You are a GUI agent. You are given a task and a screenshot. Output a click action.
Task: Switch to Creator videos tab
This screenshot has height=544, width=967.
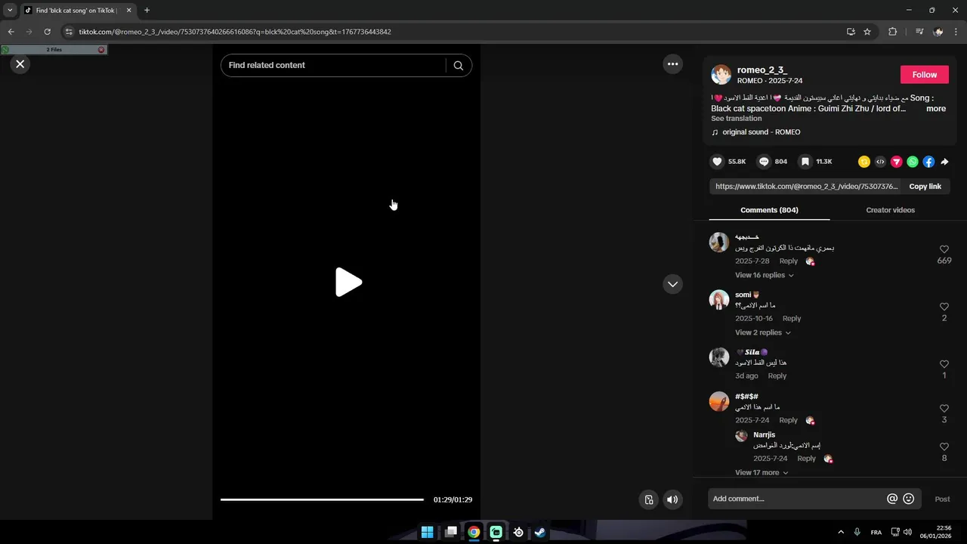890,210
